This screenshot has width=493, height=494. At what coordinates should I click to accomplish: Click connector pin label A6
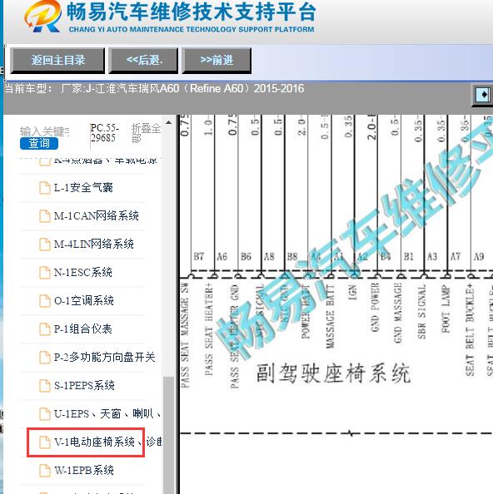pos(222,257)
